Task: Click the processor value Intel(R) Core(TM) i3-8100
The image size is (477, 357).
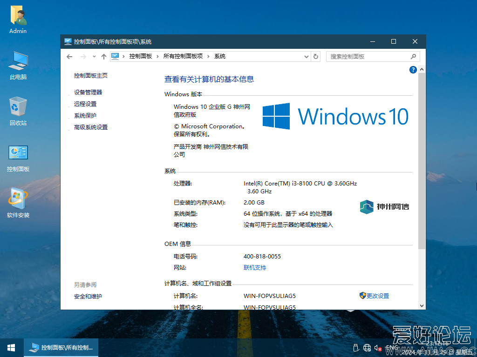Action: click(x=300, y=187)
